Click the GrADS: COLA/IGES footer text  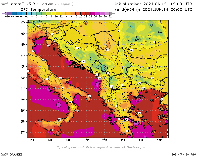pyautogui.click(x=11, y=154)
